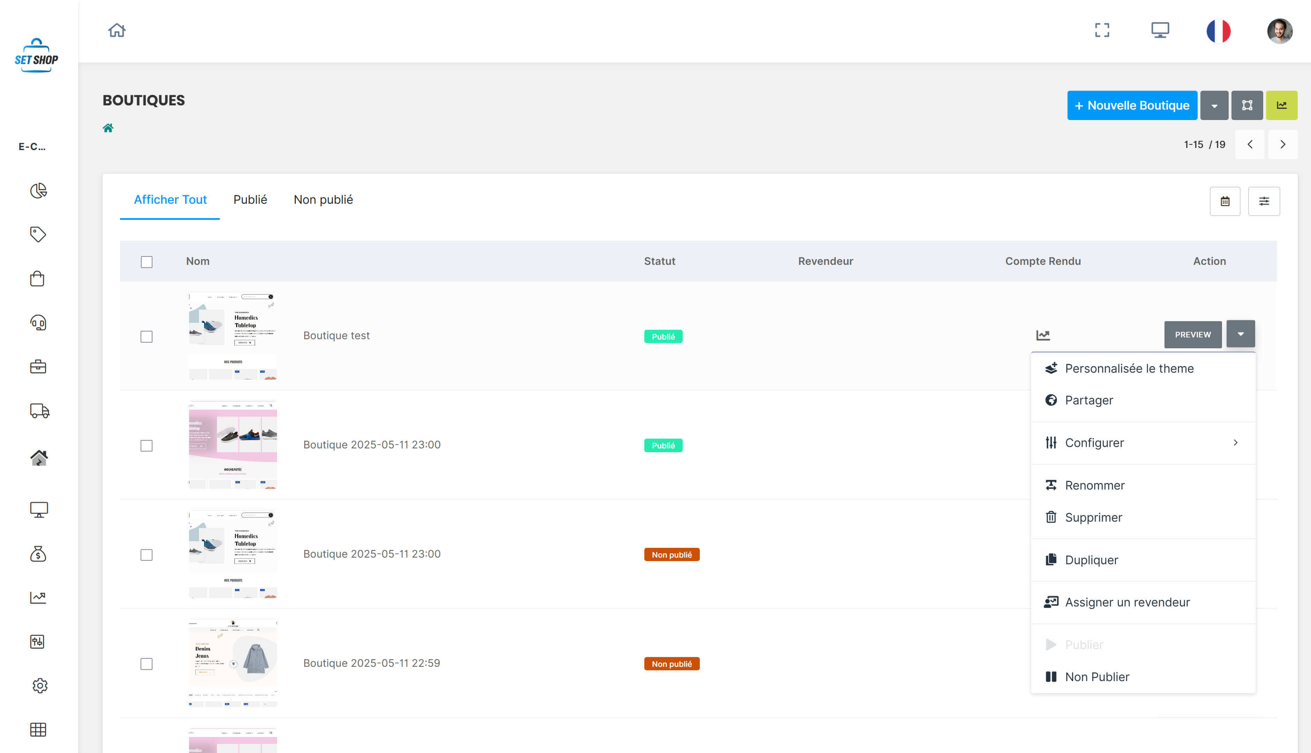
Task: Open the dropdown next to Nouvelle Boutique
Action: click(x=1214, y=105)
